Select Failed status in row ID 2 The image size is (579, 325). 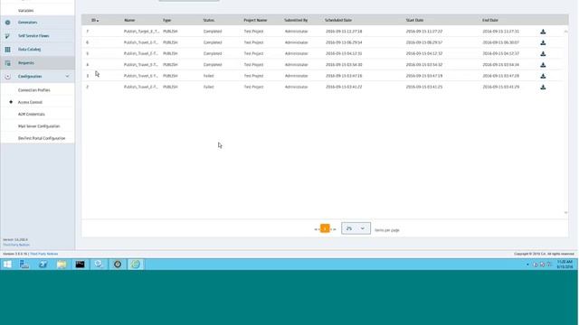tap(209, 87)
